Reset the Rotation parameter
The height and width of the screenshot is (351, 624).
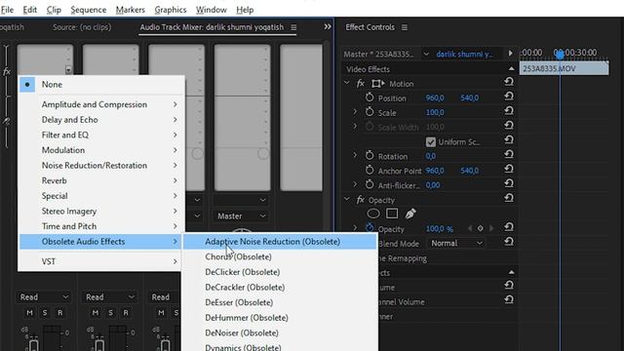coord(509,155)
